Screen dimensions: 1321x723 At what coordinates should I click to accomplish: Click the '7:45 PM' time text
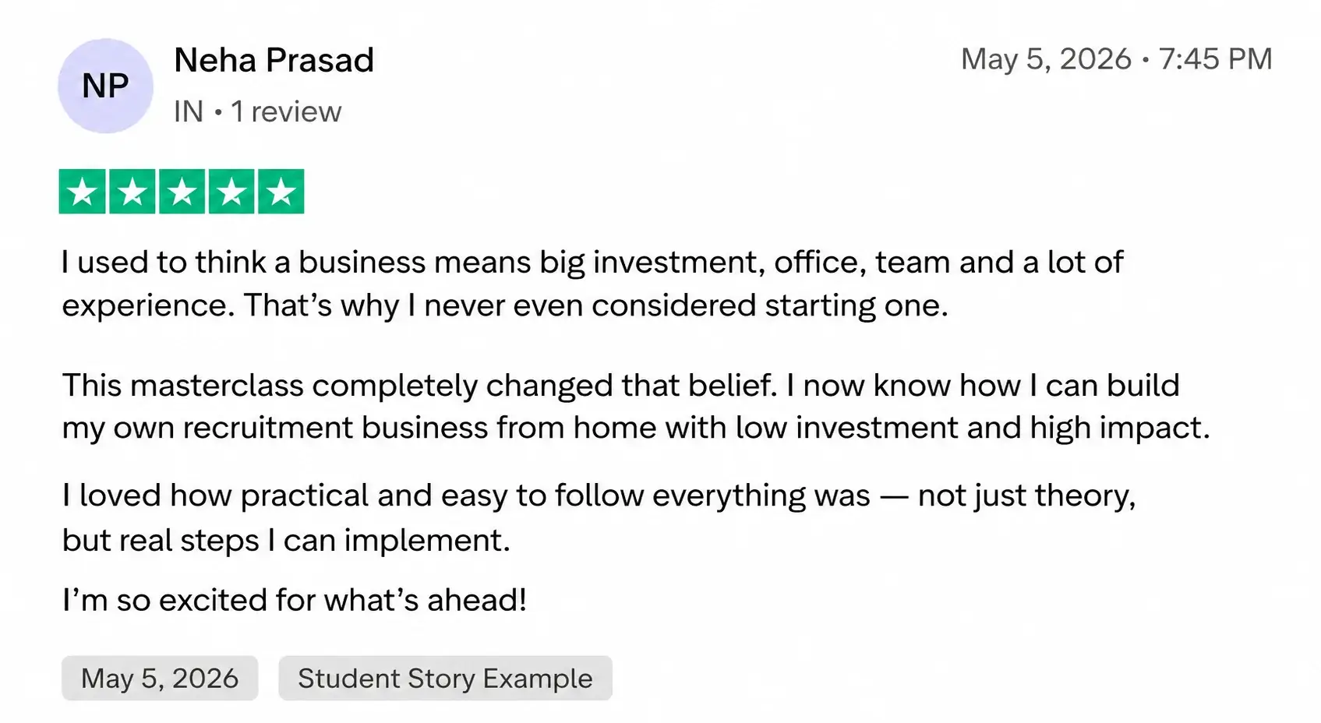[x=1216, y=59]
